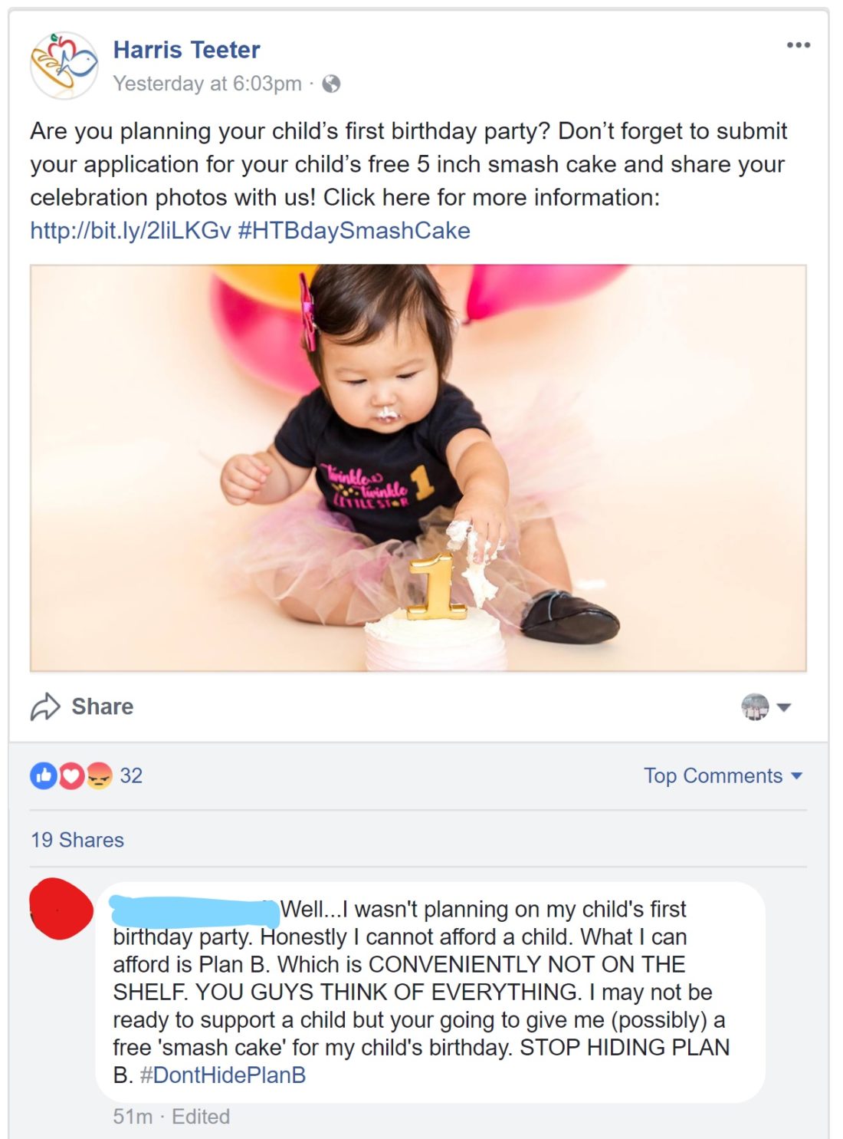843x1139 pixels.
Task: Open the baby smash cake photo
Action: point(418,468)
